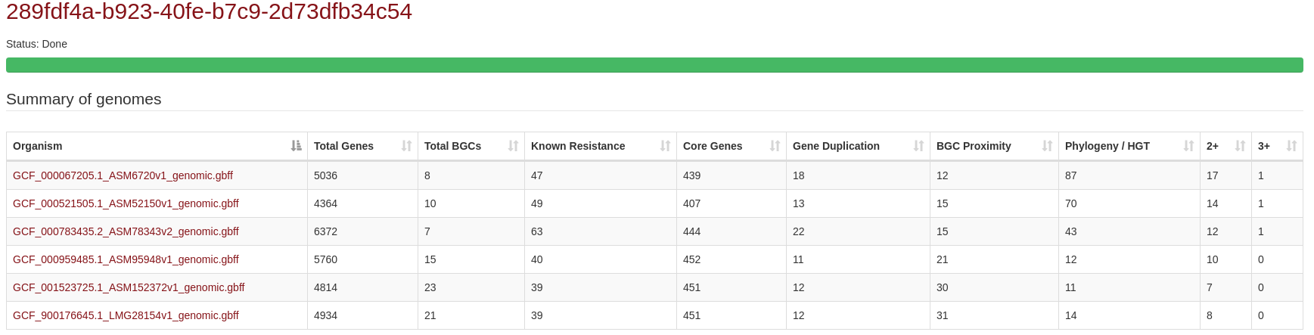
Task: Open GCF_000067205.1_ASM6720v1_genomic.gbff genome link
Action: (123, 175)
